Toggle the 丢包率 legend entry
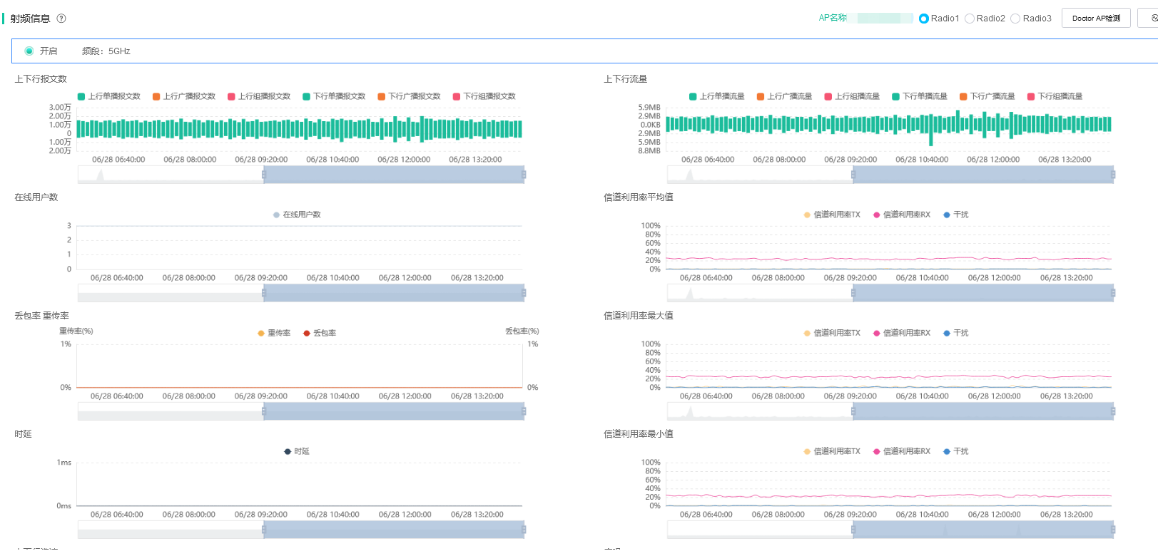 coord(320,333)
